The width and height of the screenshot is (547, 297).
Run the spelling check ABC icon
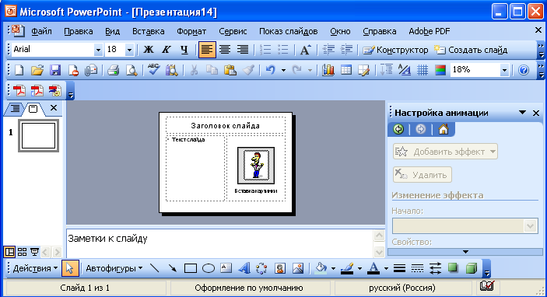[x=153, y=69]
